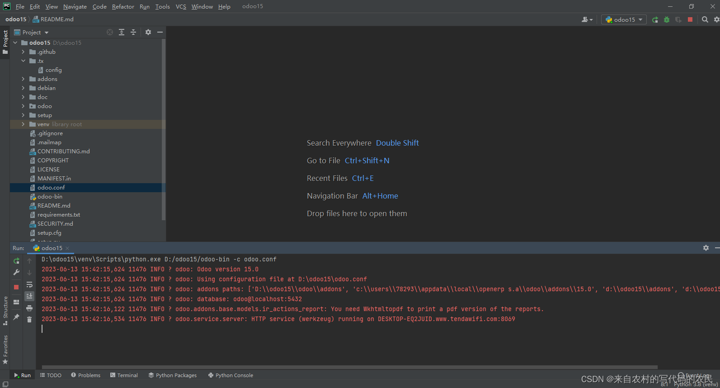Click the layout icon in Run panel
Screen dimensions: 720x388
pos(16,302)
